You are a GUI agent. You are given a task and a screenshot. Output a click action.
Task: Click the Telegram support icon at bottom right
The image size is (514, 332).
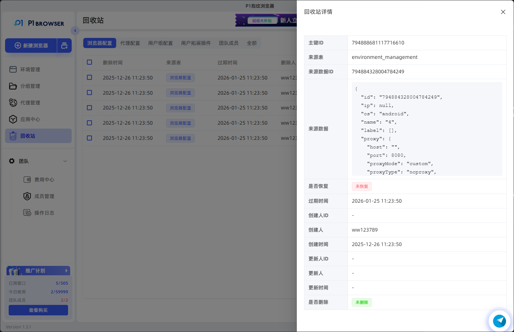pos(500,321)
